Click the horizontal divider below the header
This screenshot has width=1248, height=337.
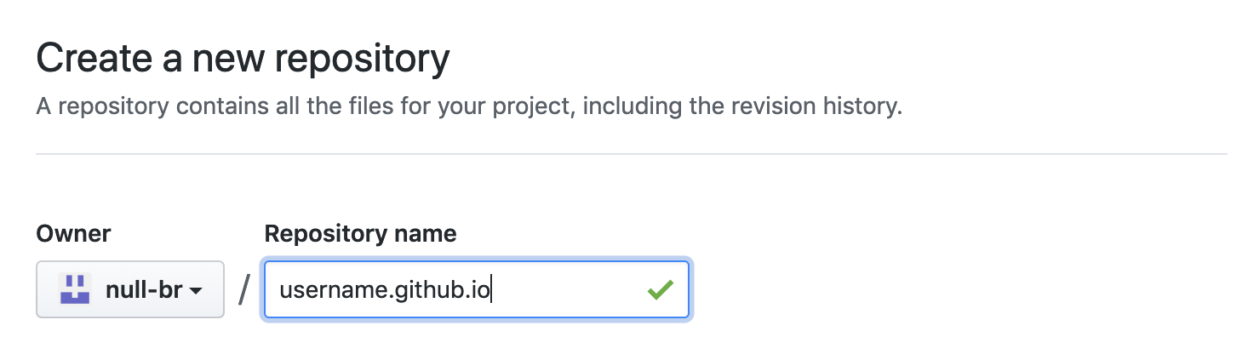click(x=632, y=154)
